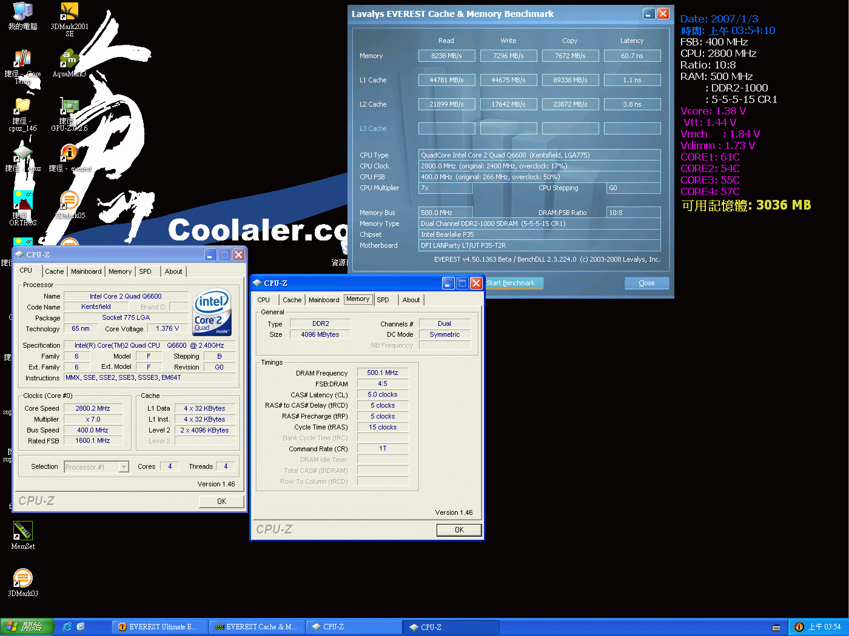
Task: Click the Close button in EVEREST benchmark
Action: 646,283
